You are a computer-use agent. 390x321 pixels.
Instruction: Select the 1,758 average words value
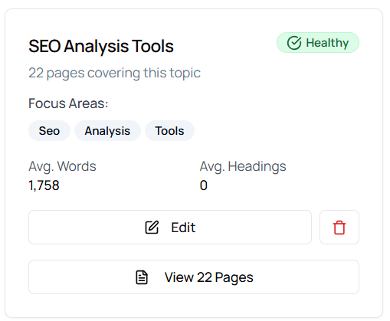(44, 185)
